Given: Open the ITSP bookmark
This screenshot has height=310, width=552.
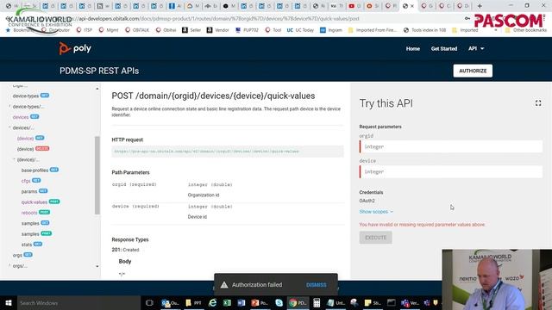Looking at the screenshot, I should (85, 30).
